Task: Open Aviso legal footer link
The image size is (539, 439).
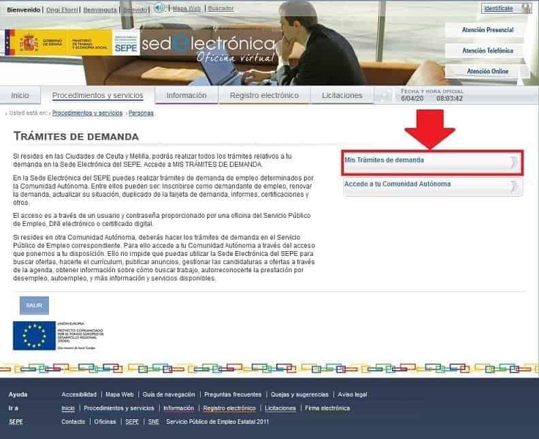Action: point(353,395)
